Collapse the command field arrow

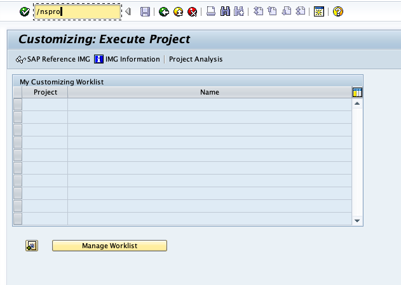[x=128, y=11]
